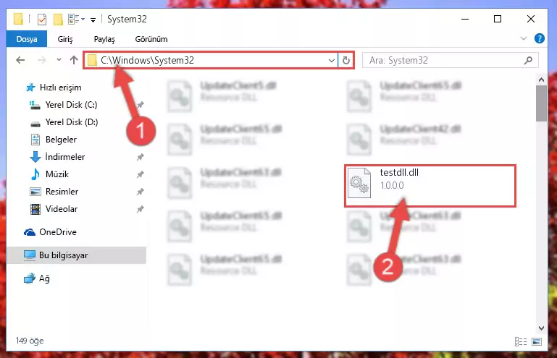Click the Properties quick access icon
The height and width of the screenshot is (358, 557).
[42, 19]
